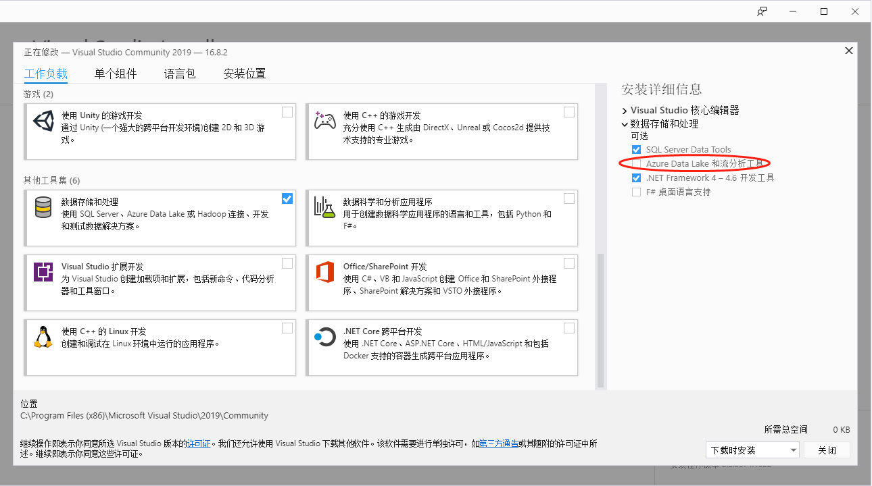The image size is (872, 486).
Task: Open the 下载时安装 install mode dropdown
Action: (x=752, y=450)
